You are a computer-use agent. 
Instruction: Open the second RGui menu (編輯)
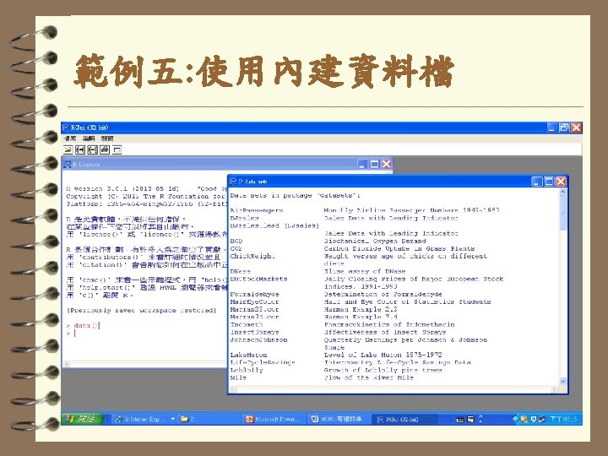coord(89,138)
